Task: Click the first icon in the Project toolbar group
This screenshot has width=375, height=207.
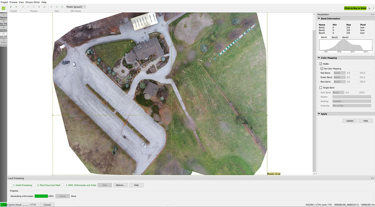Action: coord(11,7)
